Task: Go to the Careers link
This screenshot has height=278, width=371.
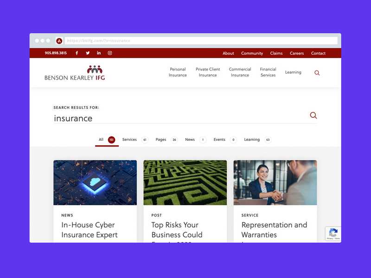Action: pyautogui.click(x=297, y=53)
